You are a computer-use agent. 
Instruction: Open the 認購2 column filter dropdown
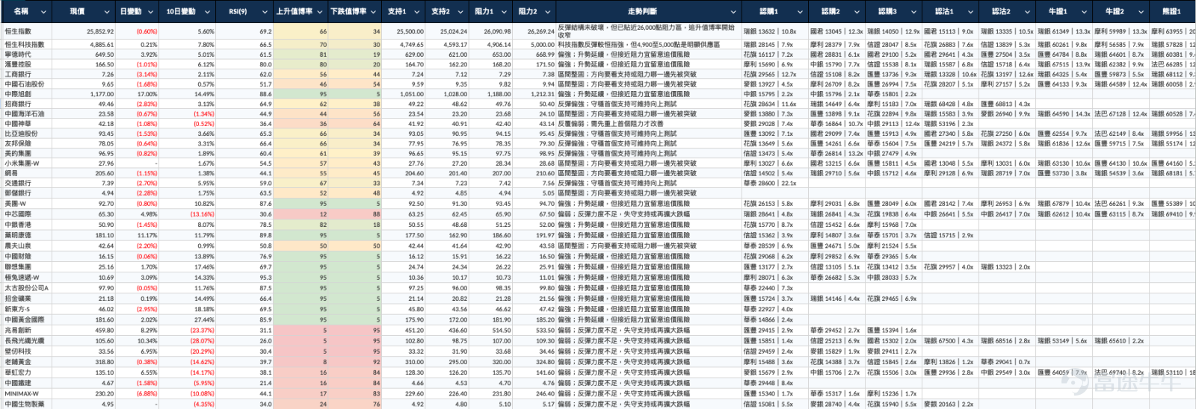point(857,12)
